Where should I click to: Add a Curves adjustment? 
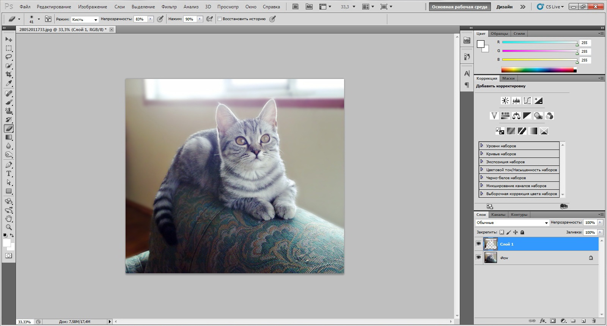[527, 101]
